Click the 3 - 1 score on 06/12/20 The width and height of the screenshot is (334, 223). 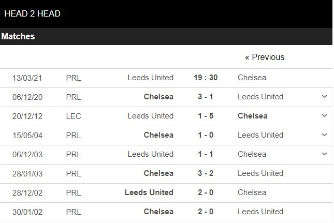click(x=206, y=97)
